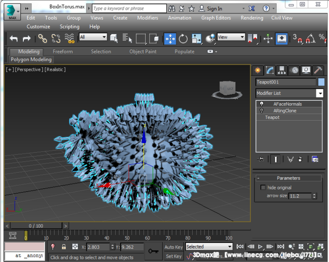Click the Select and Place icon
Screen dimensions: 329x262
tap(210, 39)
